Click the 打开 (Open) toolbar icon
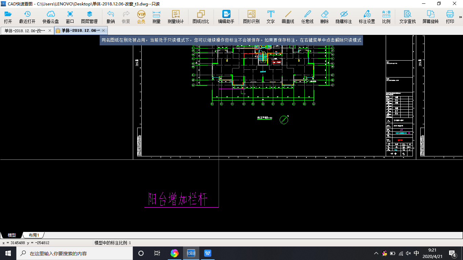Screen dimensions: 463x260 pyautogui.click(x=8, y=17)
